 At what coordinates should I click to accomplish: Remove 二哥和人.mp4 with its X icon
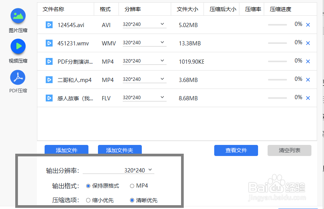(x=308, y=80)
